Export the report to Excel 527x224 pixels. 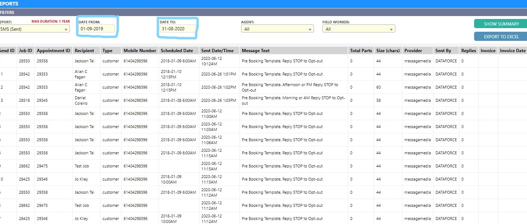point(501,36)
